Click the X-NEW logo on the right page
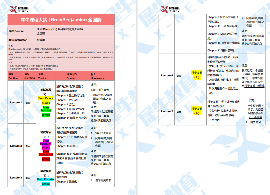This screenshot has height=195, width=270. coord(170,9)
